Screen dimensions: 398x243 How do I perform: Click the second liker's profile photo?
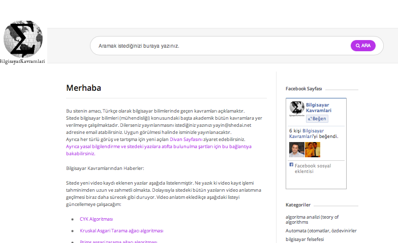(x=313, y=150)
